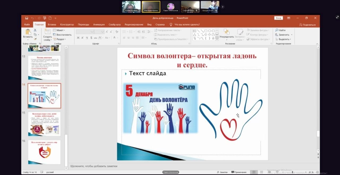
Task: Toggle the Заметки notes pane
Action: pos(222,172)
